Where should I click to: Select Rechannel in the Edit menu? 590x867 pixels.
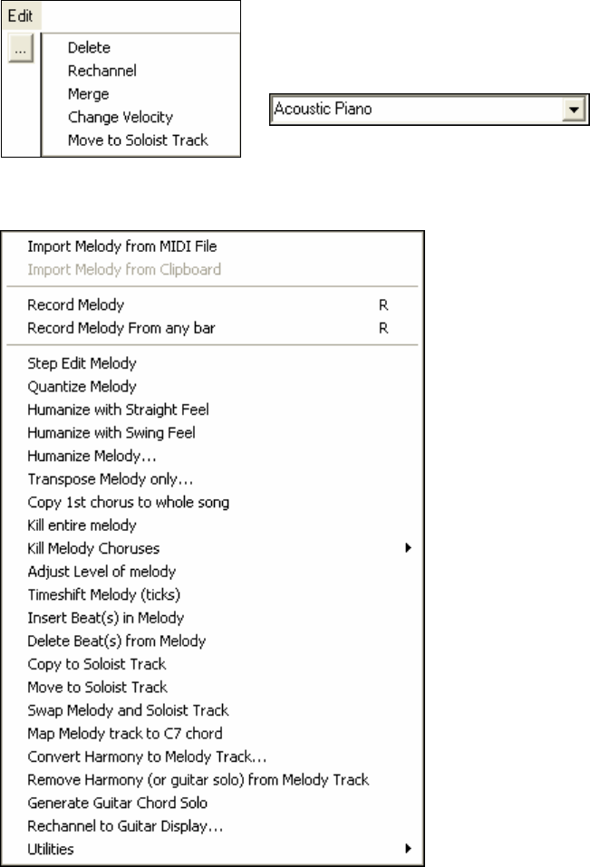(x=102, y=70)
